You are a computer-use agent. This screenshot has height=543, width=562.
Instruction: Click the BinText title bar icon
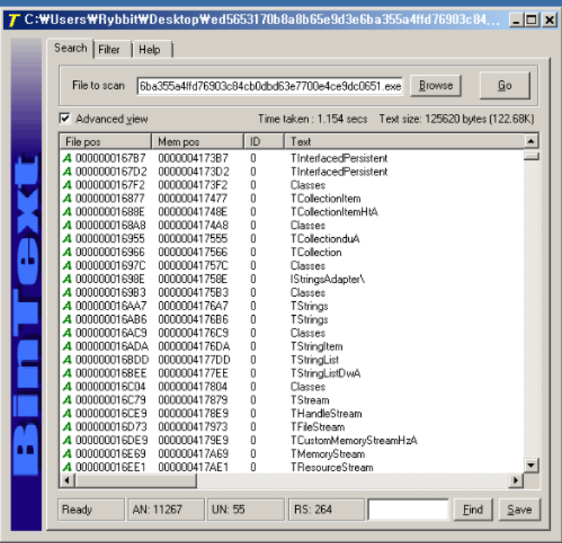14,20
